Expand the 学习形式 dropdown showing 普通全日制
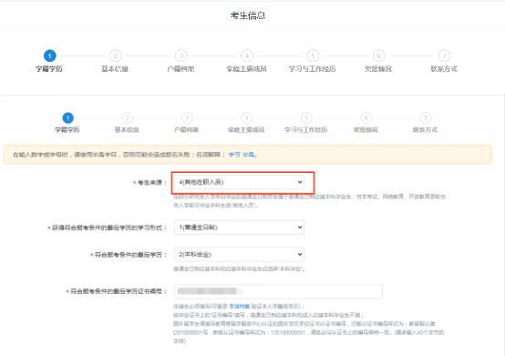This screenshot has width=505, height=363. coord(239,227)
